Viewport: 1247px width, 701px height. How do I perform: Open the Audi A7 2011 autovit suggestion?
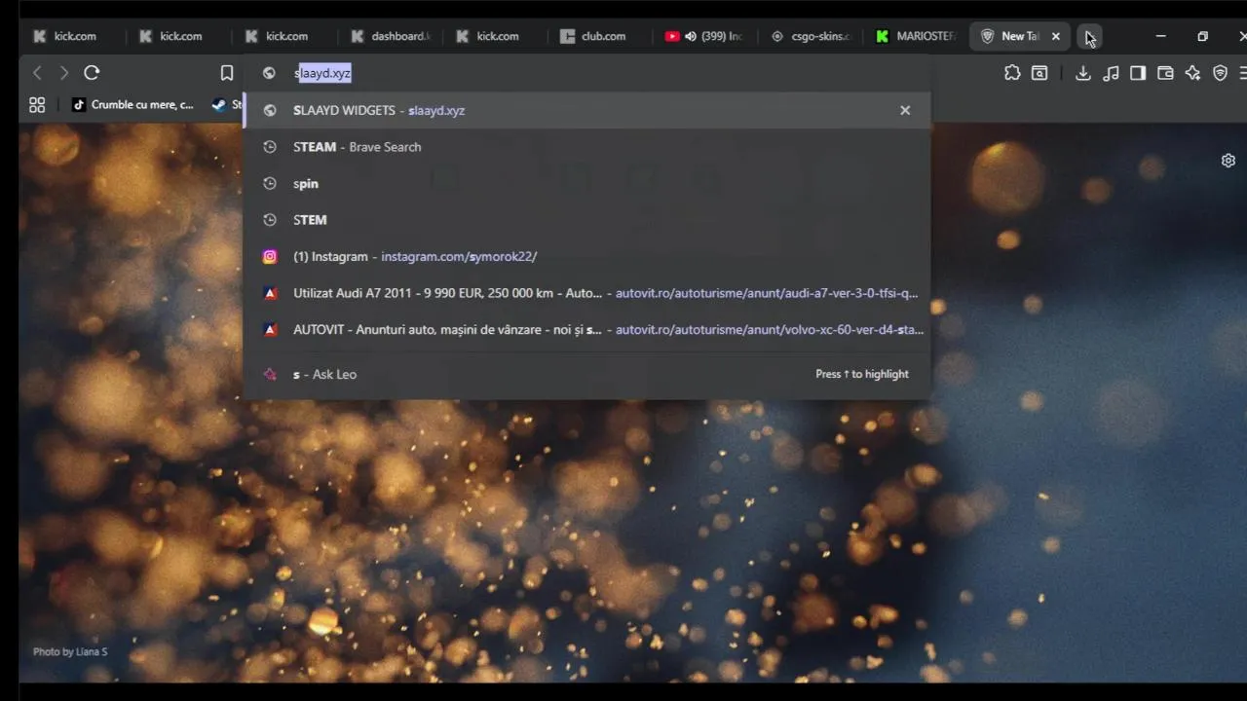[587, 293]
